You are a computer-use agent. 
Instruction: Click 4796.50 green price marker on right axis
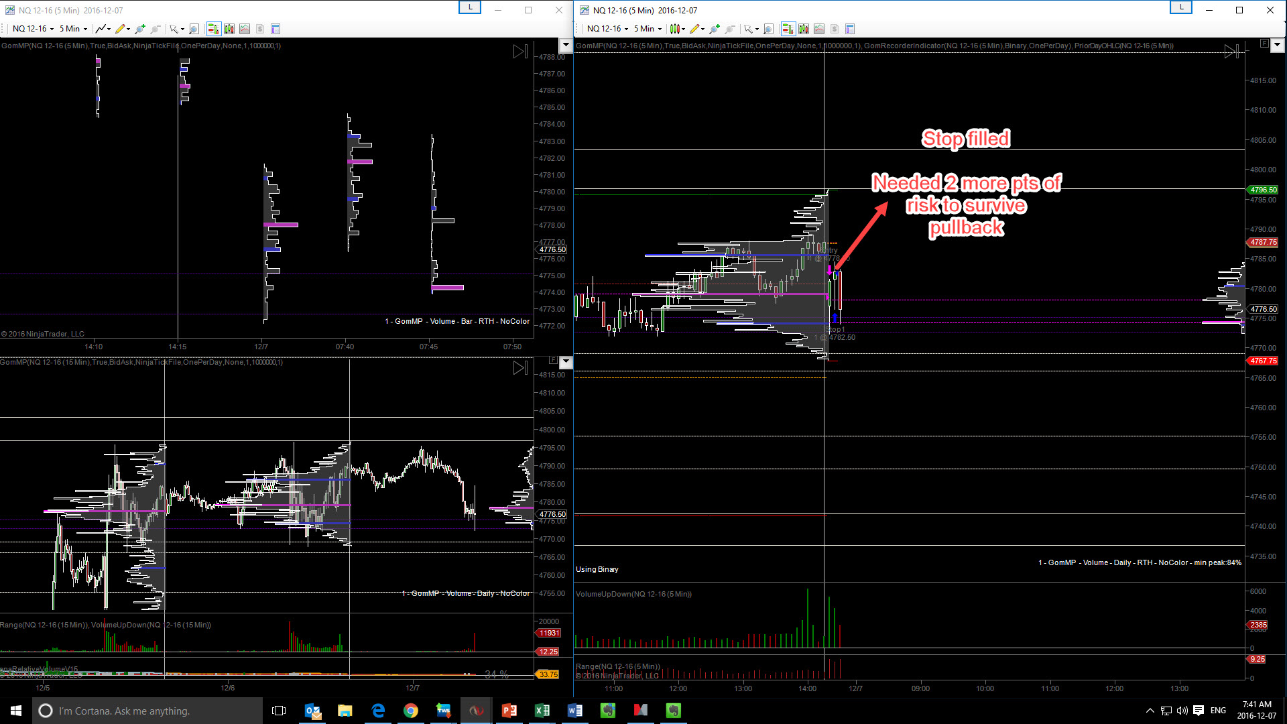1263,190
